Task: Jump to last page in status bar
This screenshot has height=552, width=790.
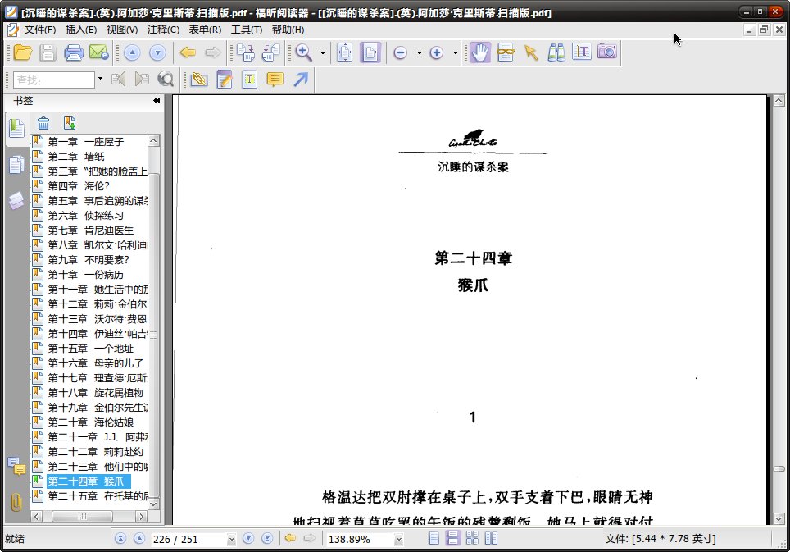Action: click(x=267, y=538)
